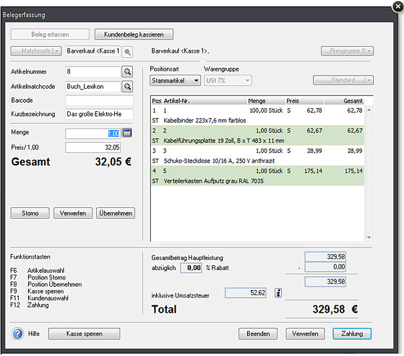Click F8 Position Übernehmen text
The image size is (404, 356).
[x=46, y=285]
